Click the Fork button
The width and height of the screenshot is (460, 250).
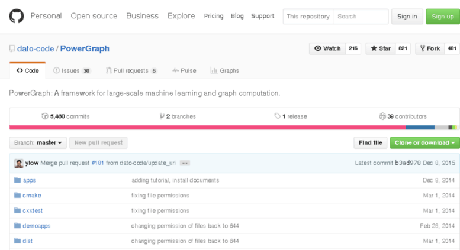430,48
